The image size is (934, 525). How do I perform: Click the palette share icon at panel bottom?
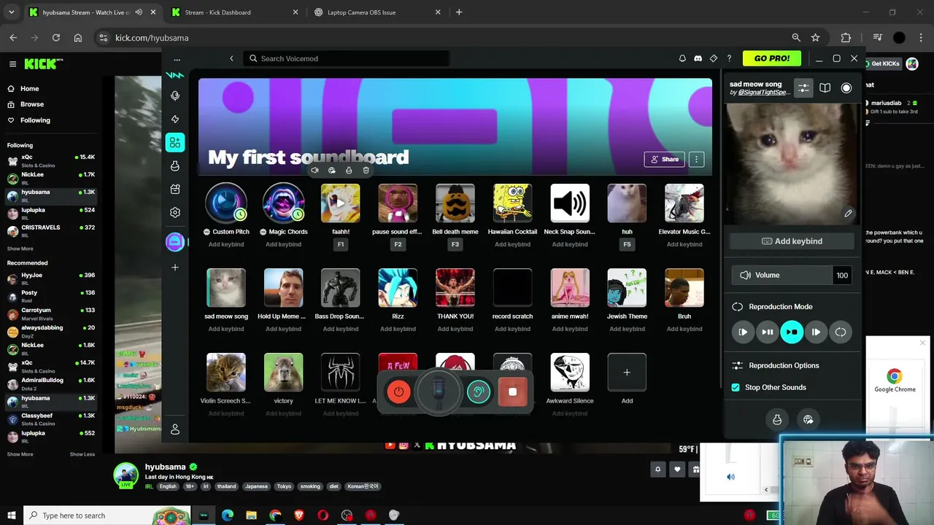[x=808, y=419]
